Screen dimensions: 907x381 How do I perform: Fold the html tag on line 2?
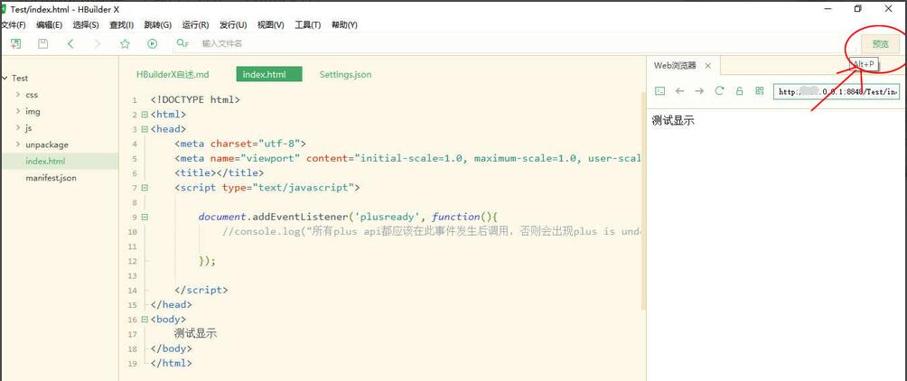point(145,115)
